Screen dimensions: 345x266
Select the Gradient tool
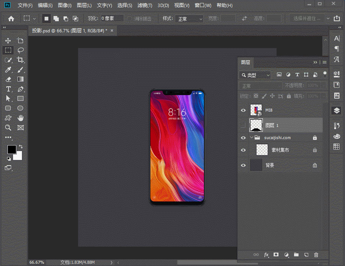(x=20, y=79)
